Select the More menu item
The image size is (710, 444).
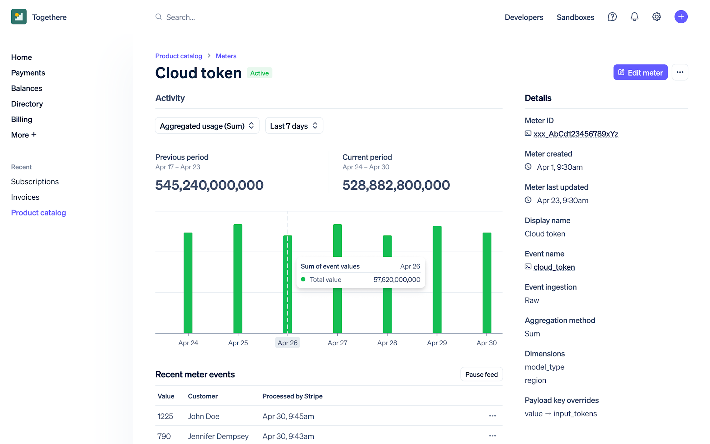[23, 135]
